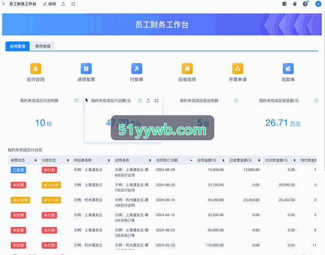Switch to 合同管理 tab
This screenshot has height=255, width=325.
[x=18, y=46]
